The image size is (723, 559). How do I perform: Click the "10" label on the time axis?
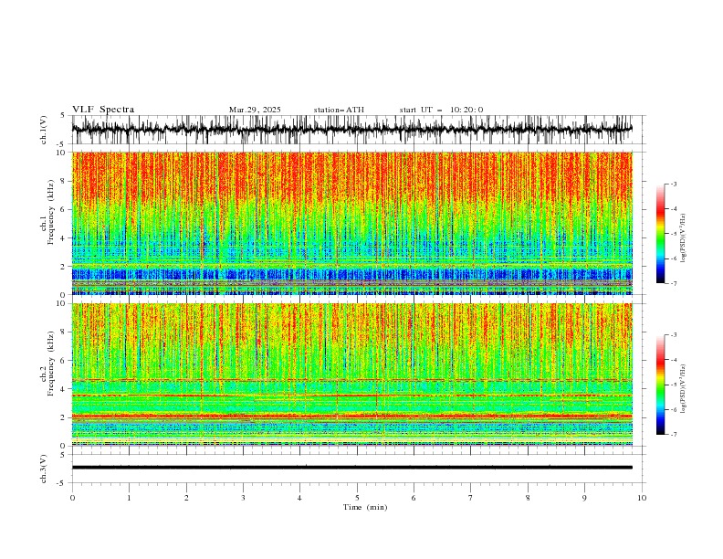point(642,498)
